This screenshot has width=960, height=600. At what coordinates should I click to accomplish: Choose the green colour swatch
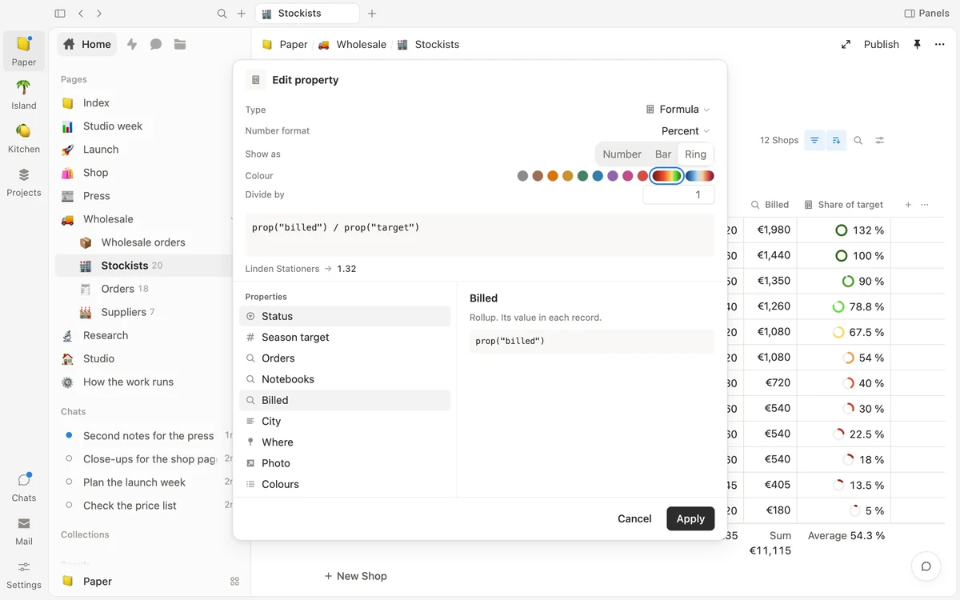(x=582, y=176)
